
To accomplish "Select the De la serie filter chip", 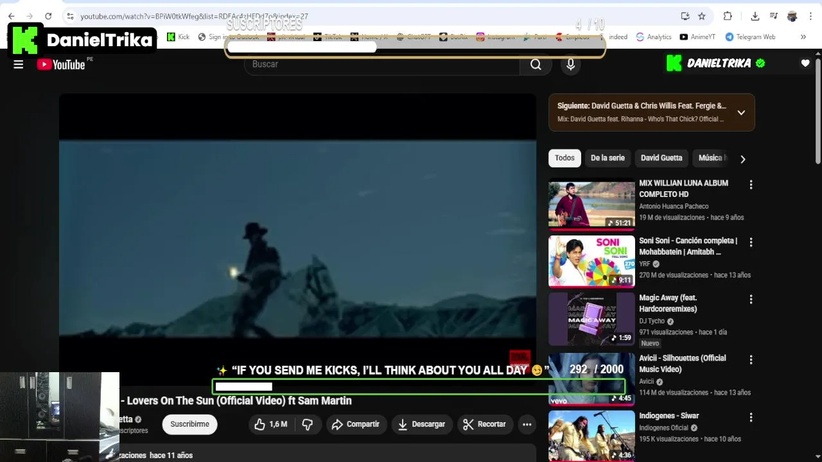I will (608, 158).
